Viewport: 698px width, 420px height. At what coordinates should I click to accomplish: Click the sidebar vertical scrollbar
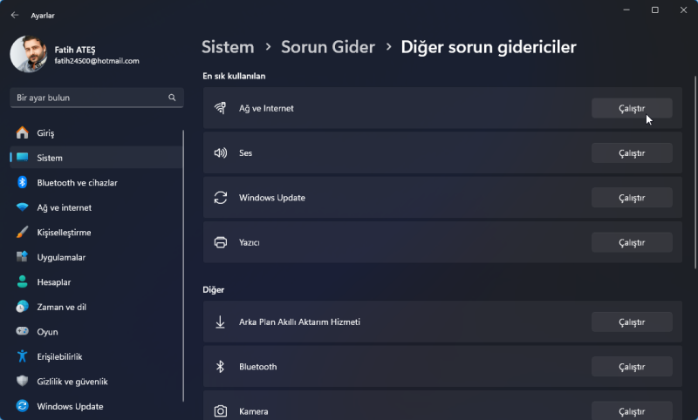(183, 266)
